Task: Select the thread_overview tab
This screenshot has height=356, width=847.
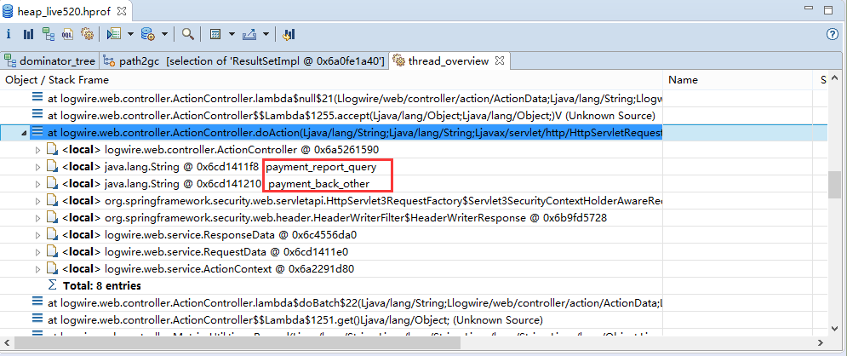Action: coord(449,61)
